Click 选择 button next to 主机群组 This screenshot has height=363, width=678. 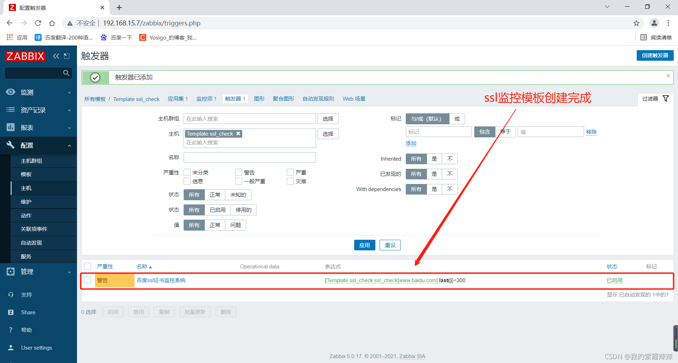(x=328, y=119)
